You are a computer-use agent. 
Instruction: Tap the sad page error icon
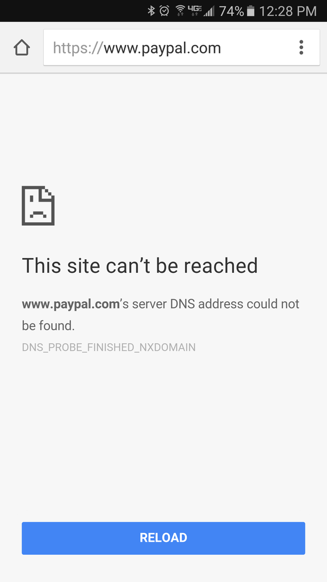pyautogui.click(x=38, y=206)
